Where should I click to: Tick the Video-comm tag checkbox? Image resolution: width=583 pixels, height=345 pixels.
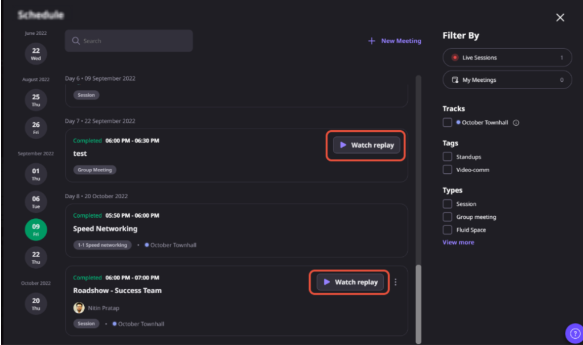(447, 169)
